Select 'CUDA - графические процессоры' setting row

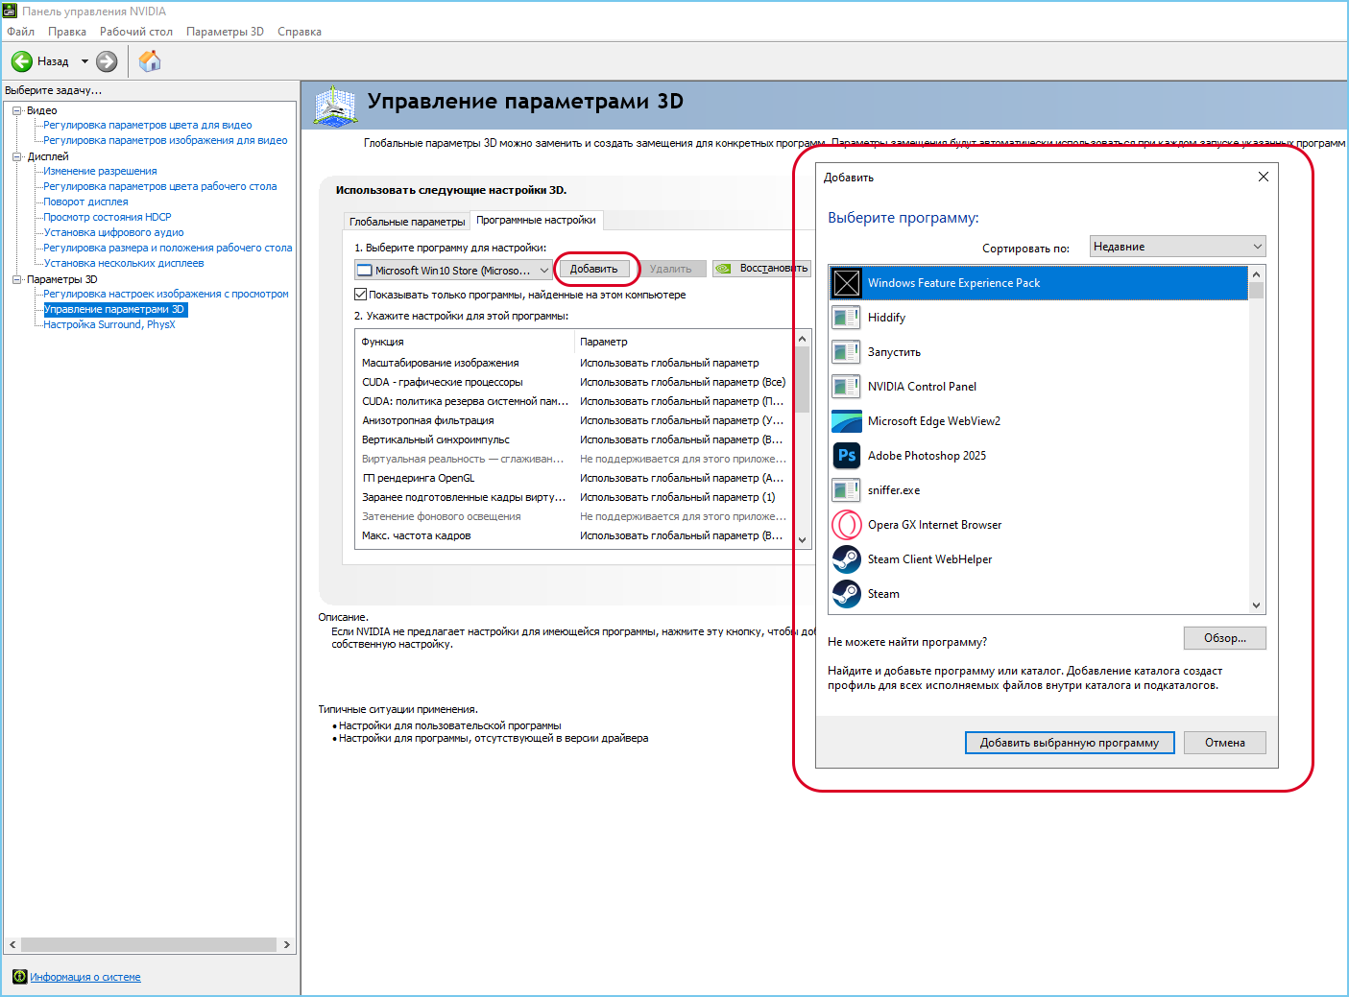tap(574, 382)
